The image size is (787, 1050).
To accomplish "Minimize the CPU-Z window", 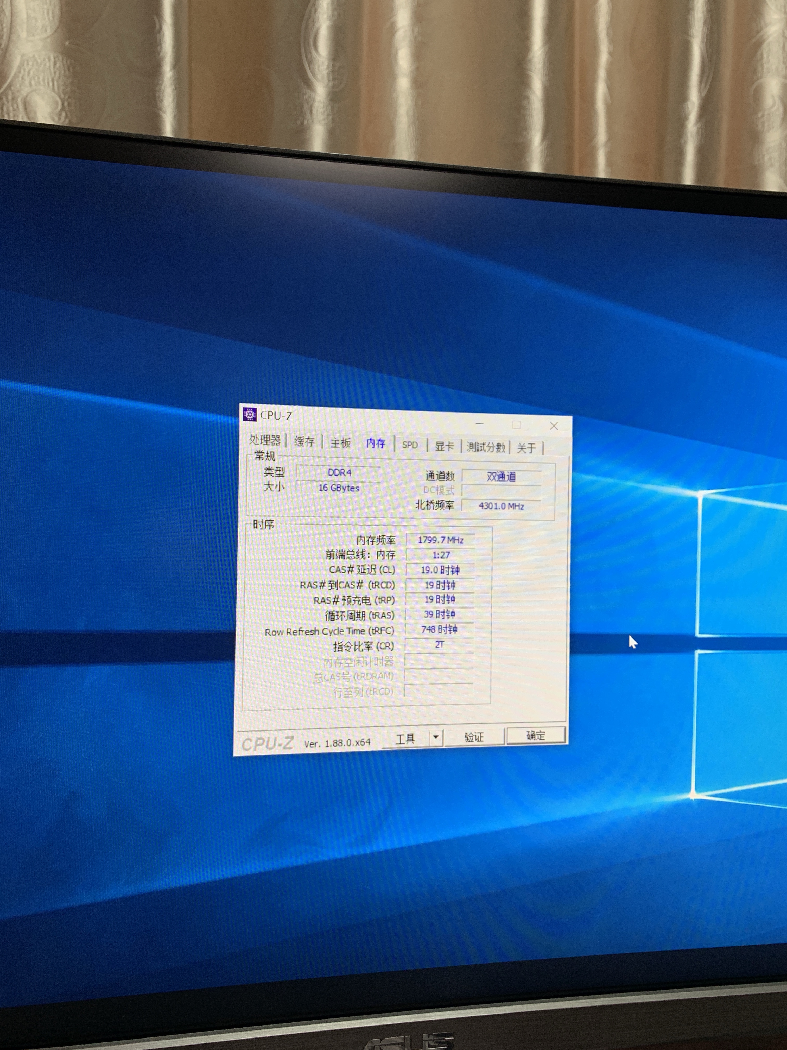I will (x=480, y=423).
